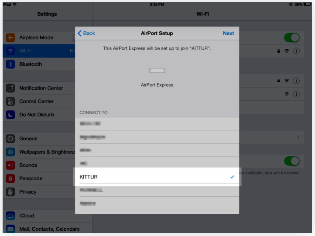
Task: Tap lock icon of connected network
Action: pyautogui.click(x=279, y=51)
